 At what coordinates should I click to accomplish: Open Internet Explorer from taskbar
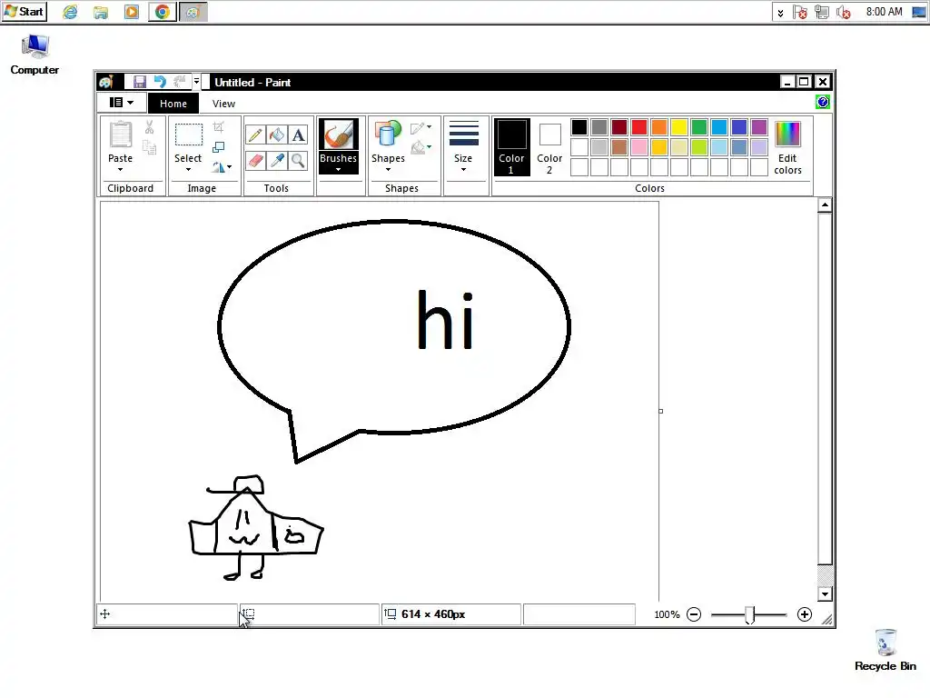point(70,12)
